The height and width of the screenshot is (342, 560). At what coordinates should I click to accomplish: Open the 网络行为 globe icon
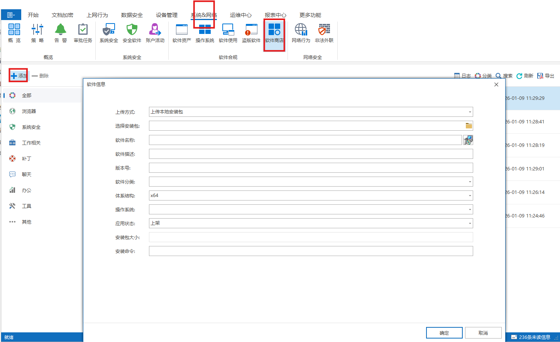point(301,33)
